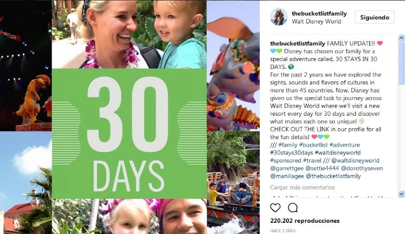Open comments via speech bubble icon

292,207
